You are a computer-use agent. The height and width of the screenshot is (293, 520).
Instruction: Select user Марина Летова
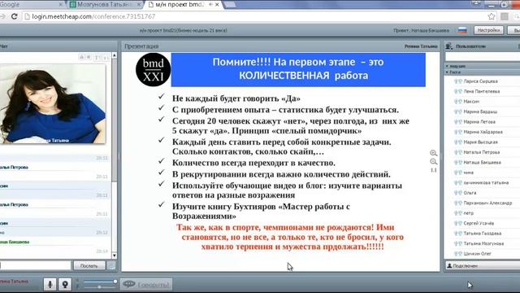point(479,121)
